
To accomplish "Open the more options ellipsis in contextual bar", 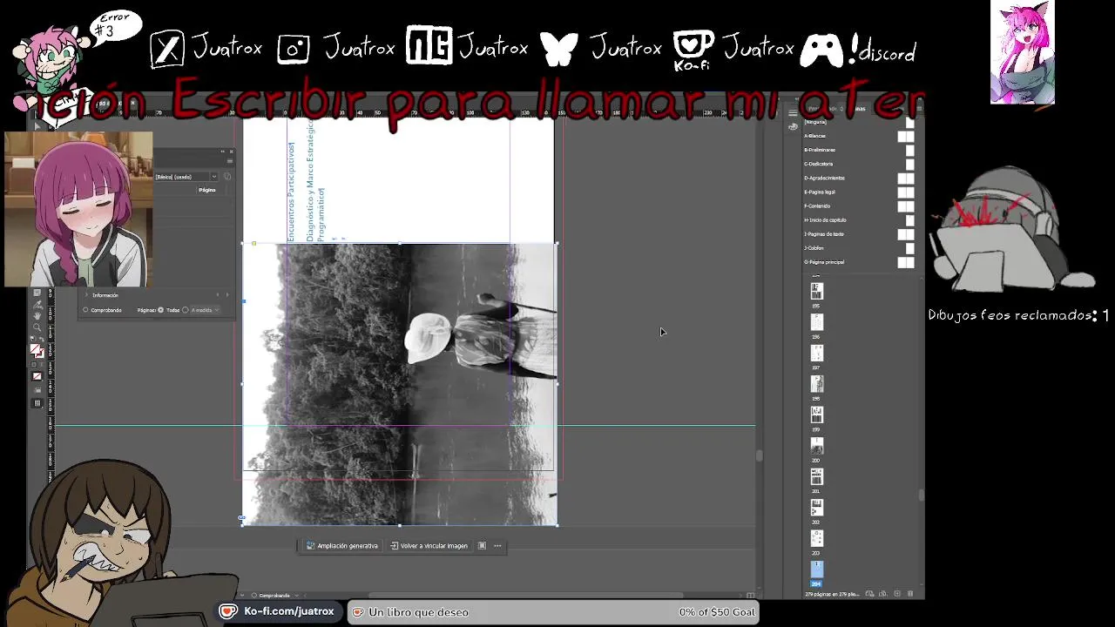I will tap(497, 546).
